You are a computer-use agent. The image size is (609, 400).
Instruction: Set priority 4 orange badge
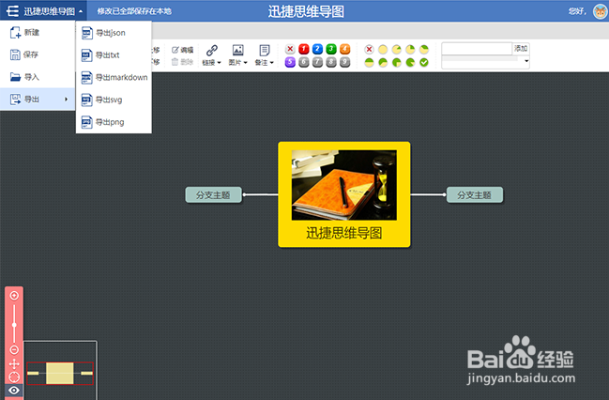pos(345,49)
